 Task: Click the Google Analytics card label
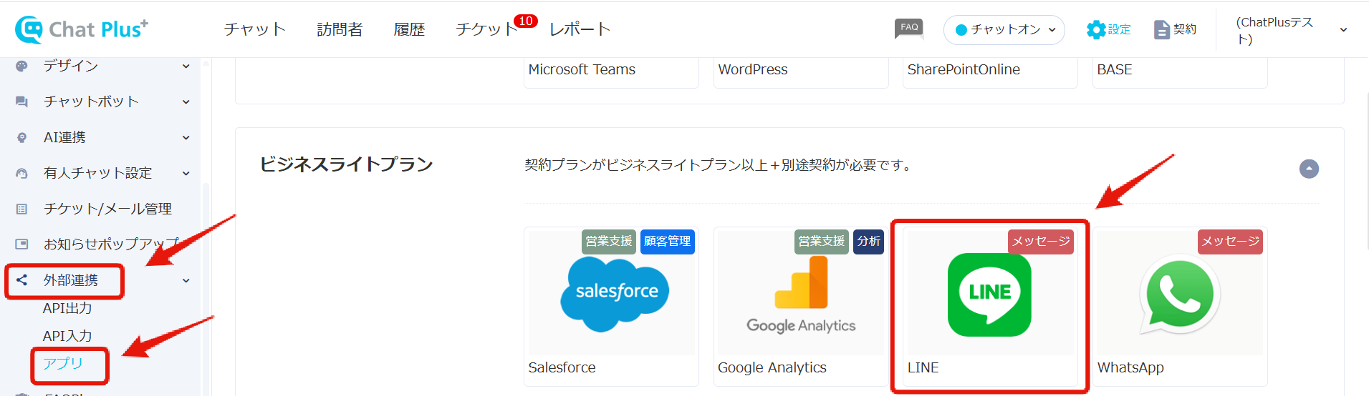pyautogui.click(x=772, y=367)
